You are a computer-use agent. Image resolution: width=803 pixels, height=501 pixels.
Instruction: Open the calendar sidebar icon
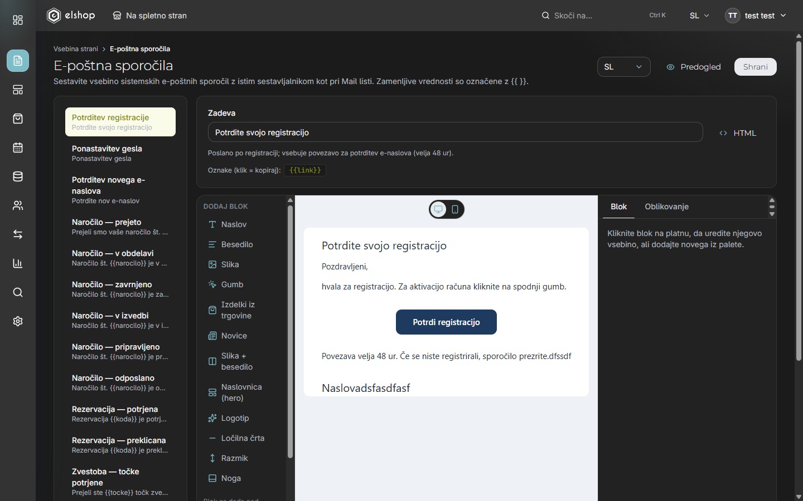18,148
